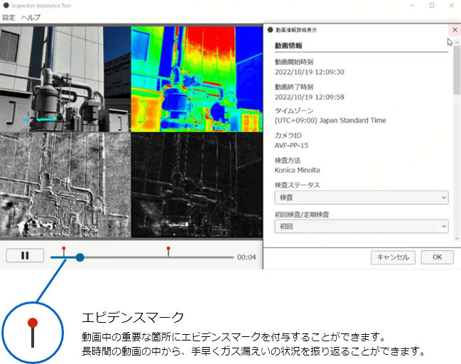Click the dialog's vertical scrollbar thumb

tap(457, 71)
